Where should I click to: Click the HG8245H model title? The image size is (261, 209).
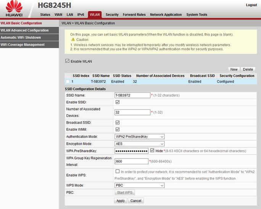click(x=55, y=5)
